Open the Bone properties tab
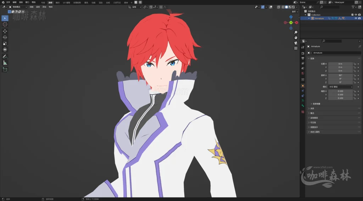 303,106
